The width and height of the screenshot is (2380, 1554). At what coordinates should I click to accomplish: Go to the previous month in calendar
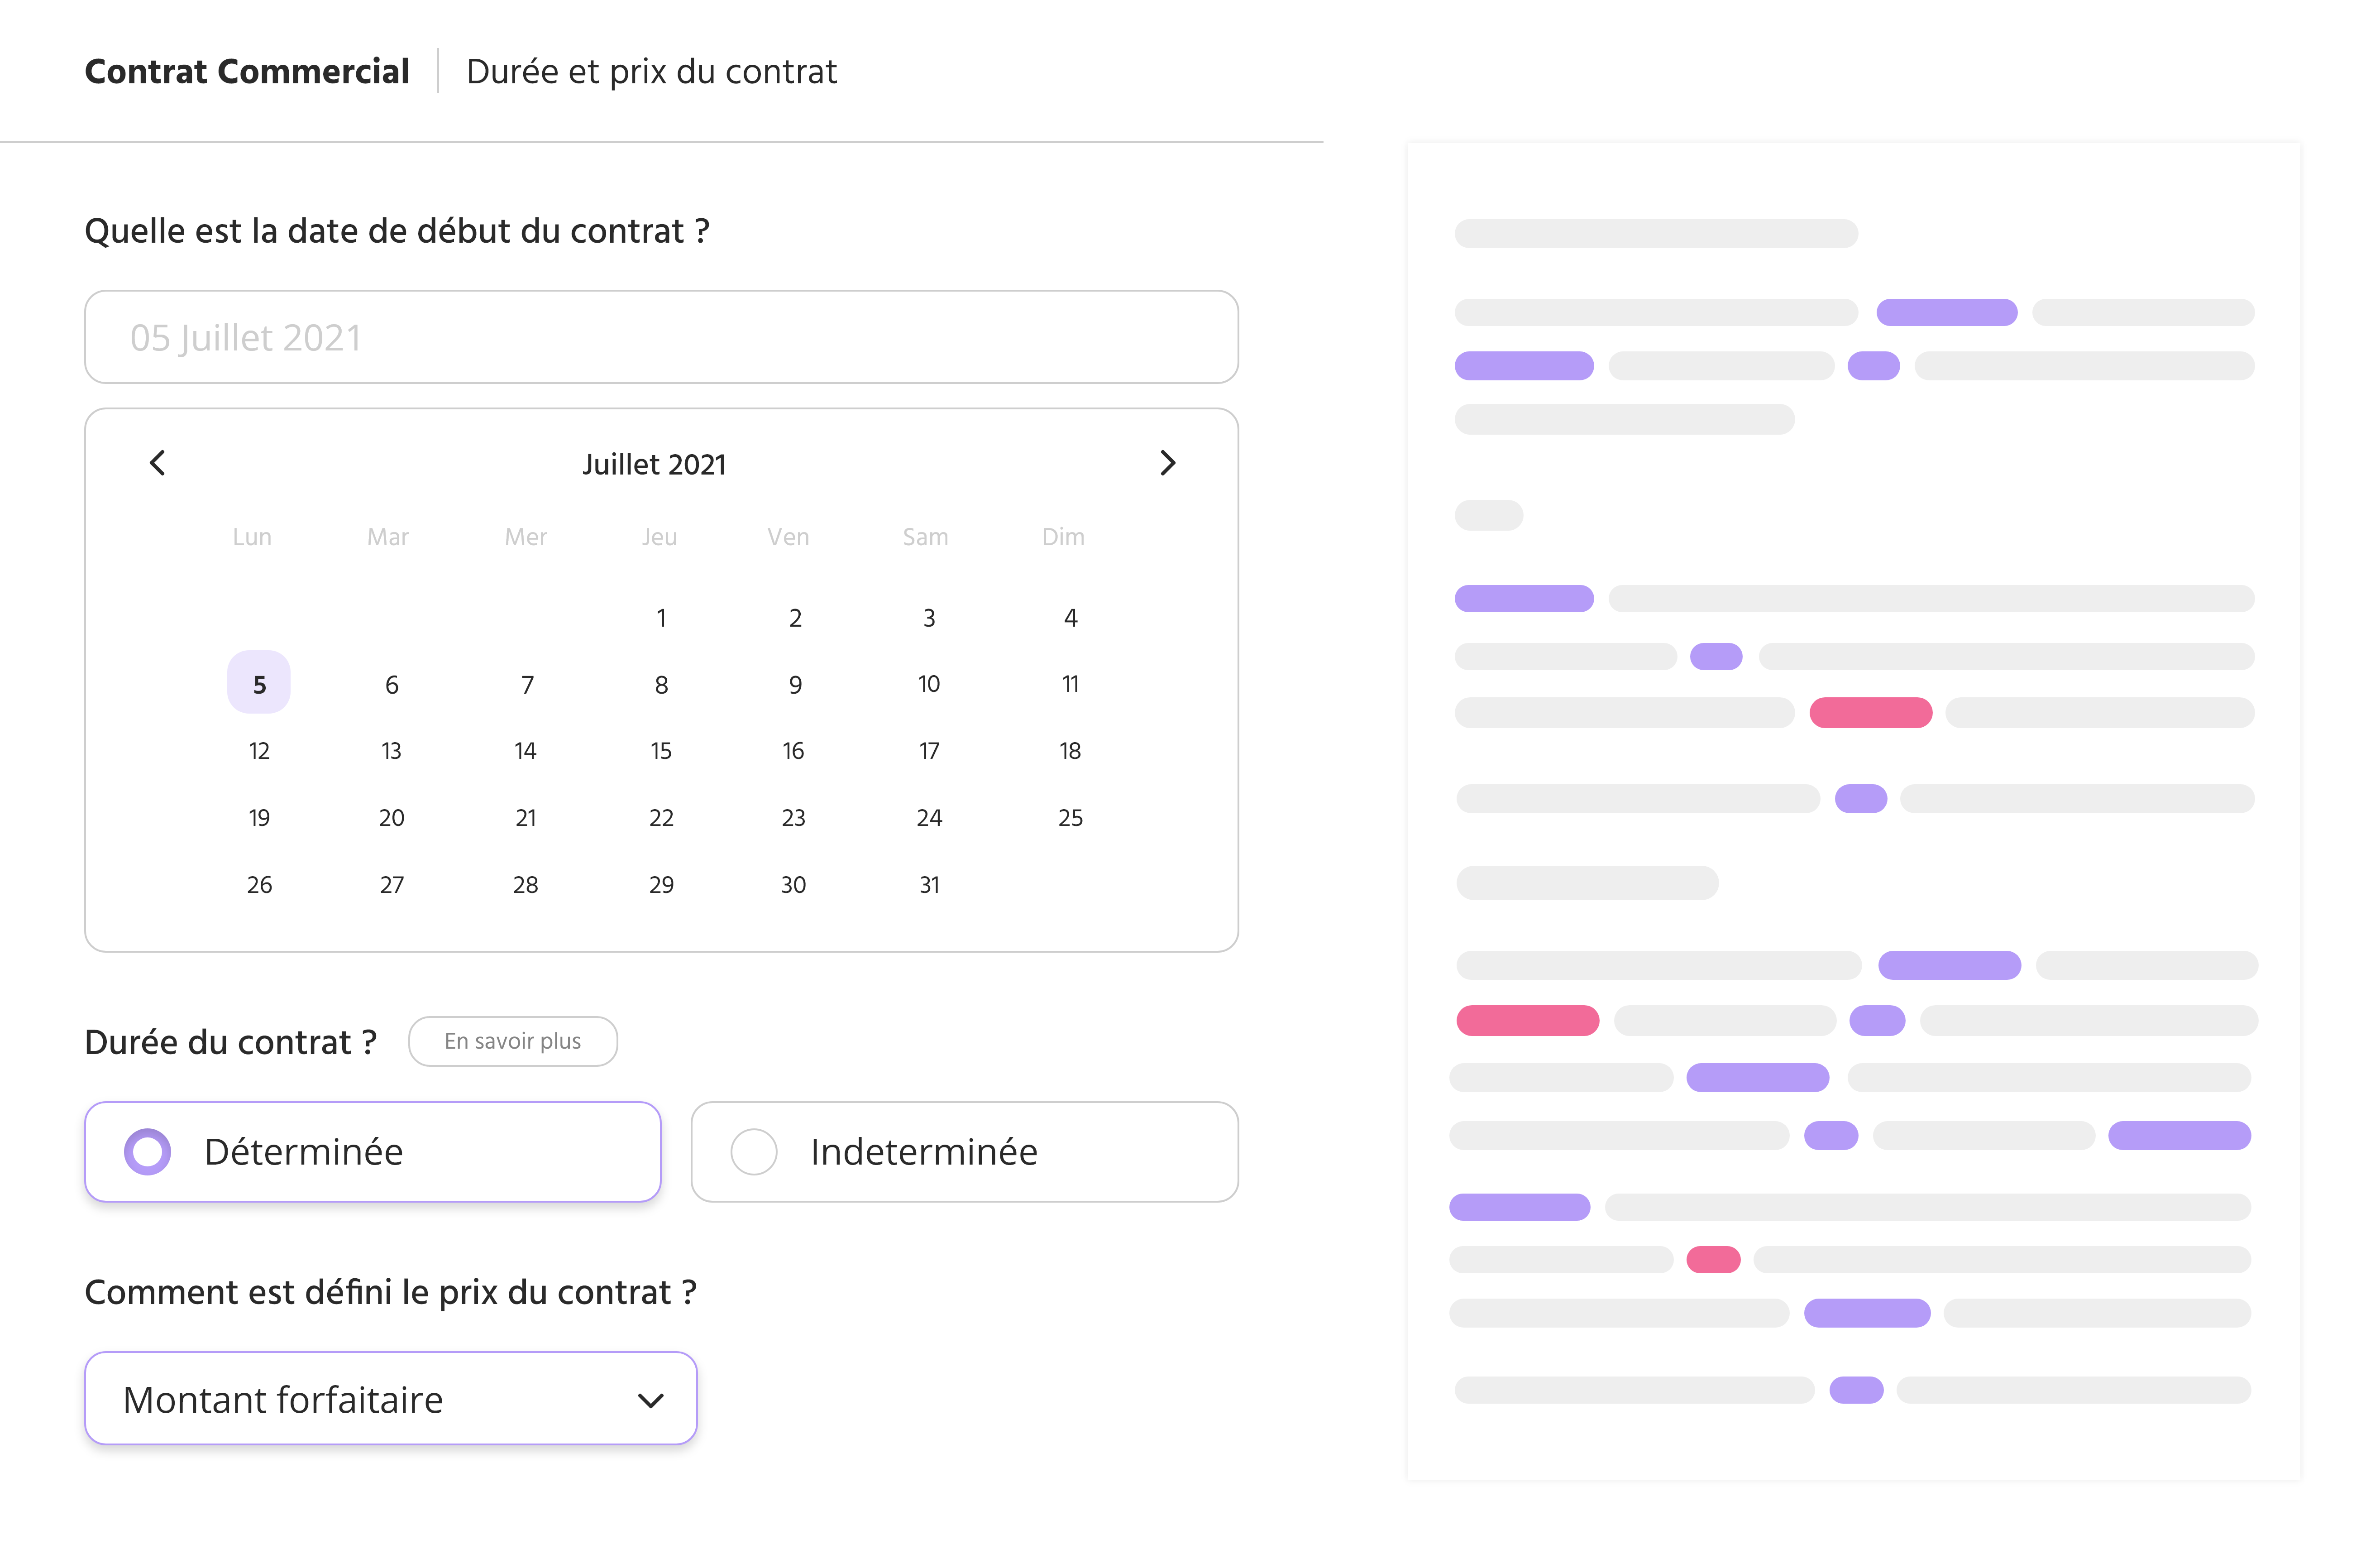click(x=157, y=463)
